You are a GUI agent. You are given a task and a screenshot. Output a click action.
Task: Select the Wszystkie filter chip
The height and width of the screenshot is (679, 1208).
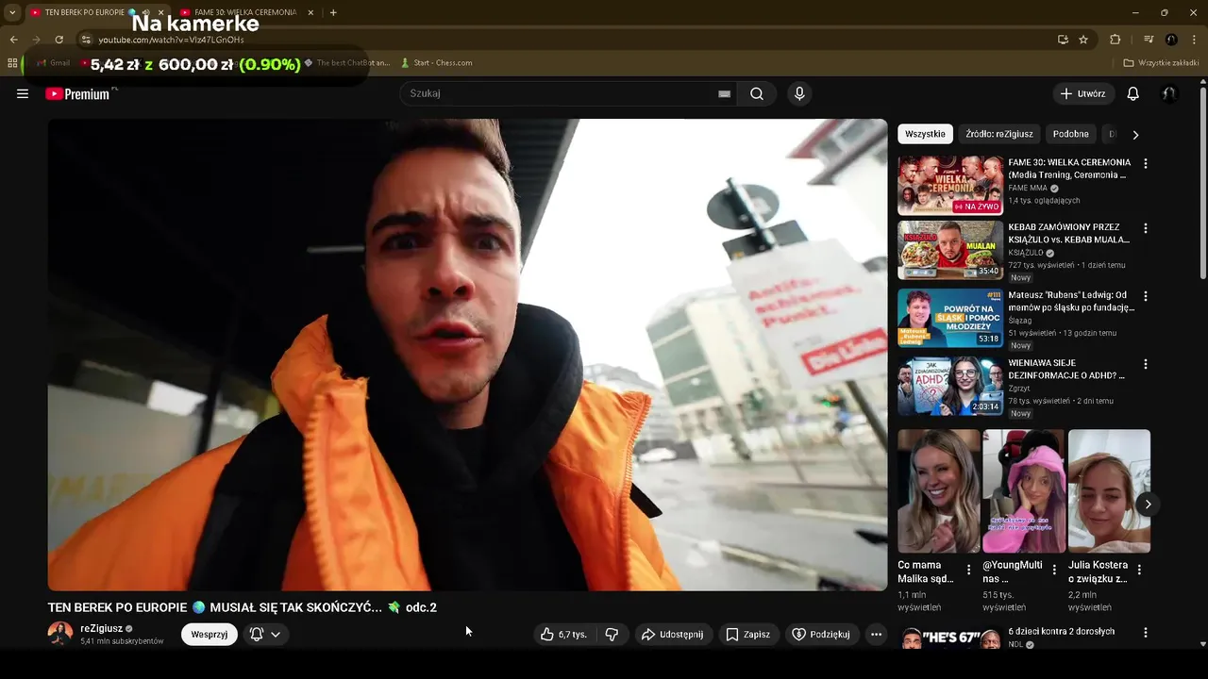tap(925, 134)
